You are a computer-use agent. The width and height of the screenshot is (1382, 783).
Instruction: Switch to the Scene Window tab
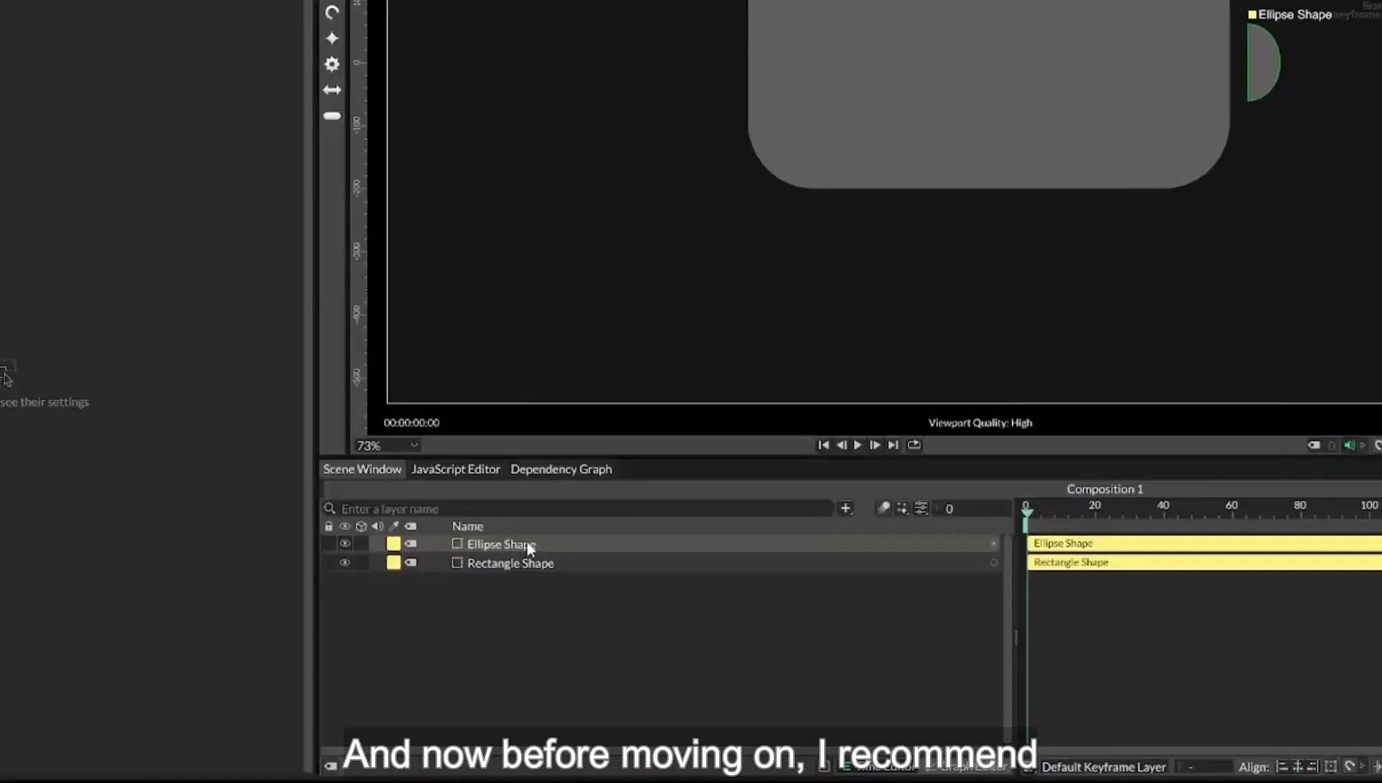362,469
